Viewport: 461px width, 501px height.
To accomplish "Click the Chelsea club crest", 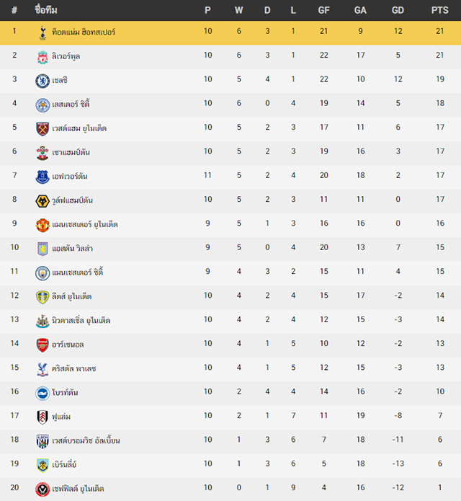I will click(x=42, y=81).
